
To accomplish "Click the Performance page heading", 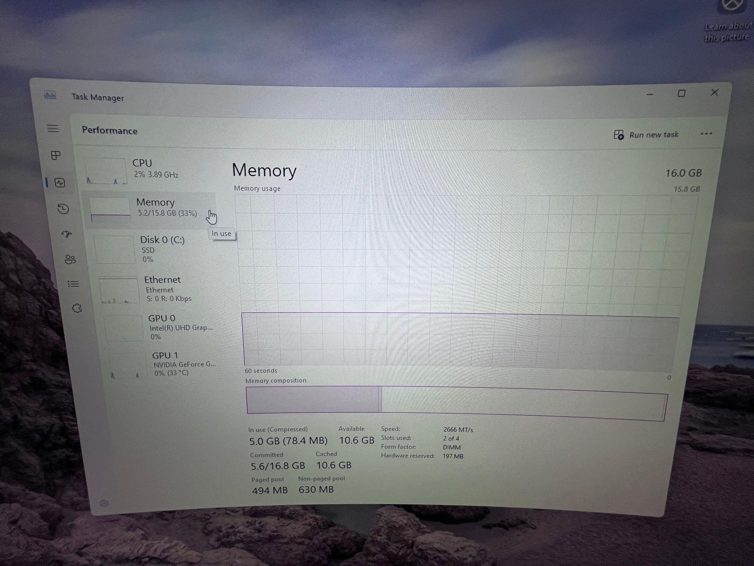I will pyautogui.click(x=110, y=130).
